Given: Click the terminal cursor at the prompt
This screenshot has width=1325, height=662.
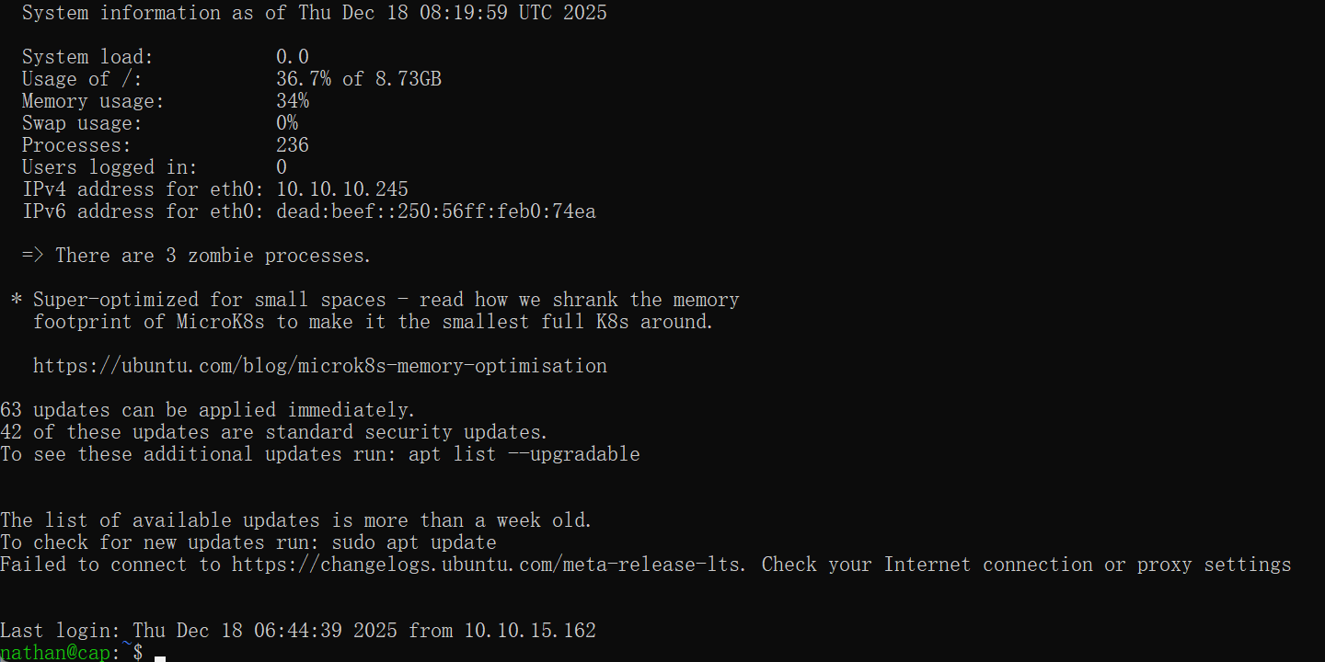Looking at the screenshot, I should pyautogui.click(x=159, y=656).
